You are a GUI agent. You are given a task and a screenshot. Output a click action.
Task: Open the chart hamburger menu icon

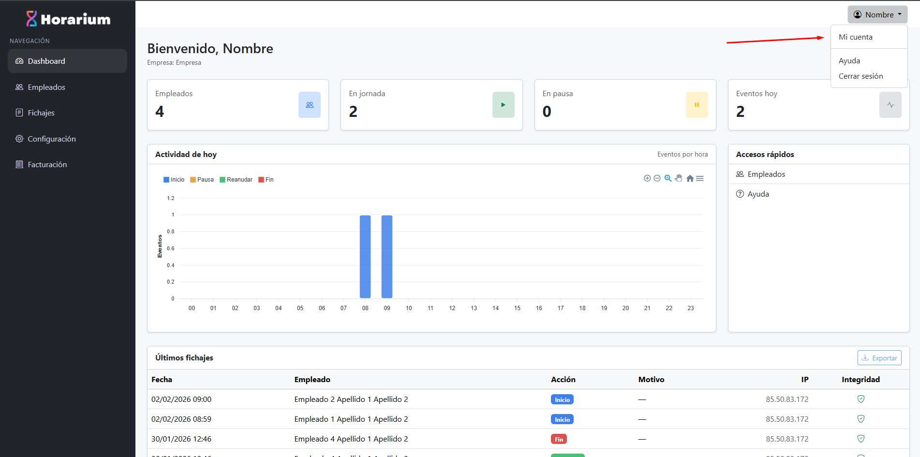point(700,178)
